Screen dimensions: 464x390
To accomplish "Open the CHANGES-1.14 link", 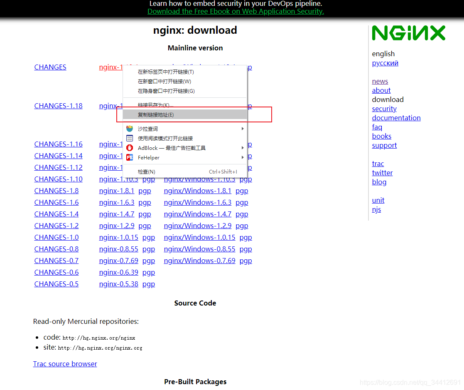I will click(x=58, y=156).
